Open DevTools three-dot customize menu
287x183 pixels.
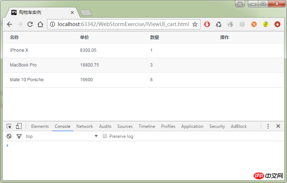pos(268,126)
